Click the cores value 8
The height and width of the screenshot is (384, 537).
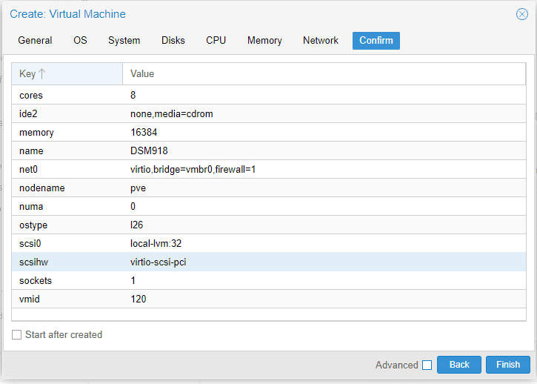point(133,95)
